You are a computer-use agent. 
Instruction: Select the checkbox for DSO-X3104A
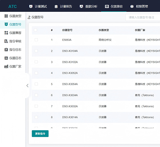coord(36,51)
